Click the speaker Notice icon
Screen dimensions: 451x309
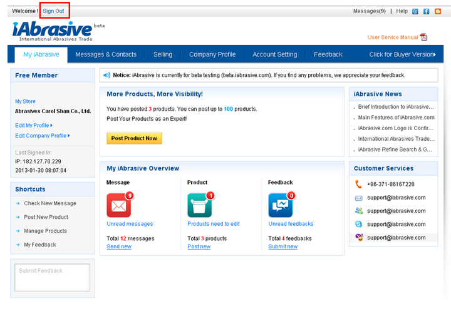coord(106,75)
